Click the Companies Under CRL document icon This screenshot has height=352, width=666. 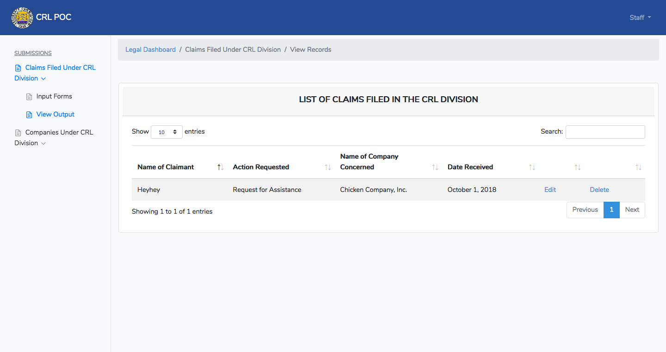point(18,133)
